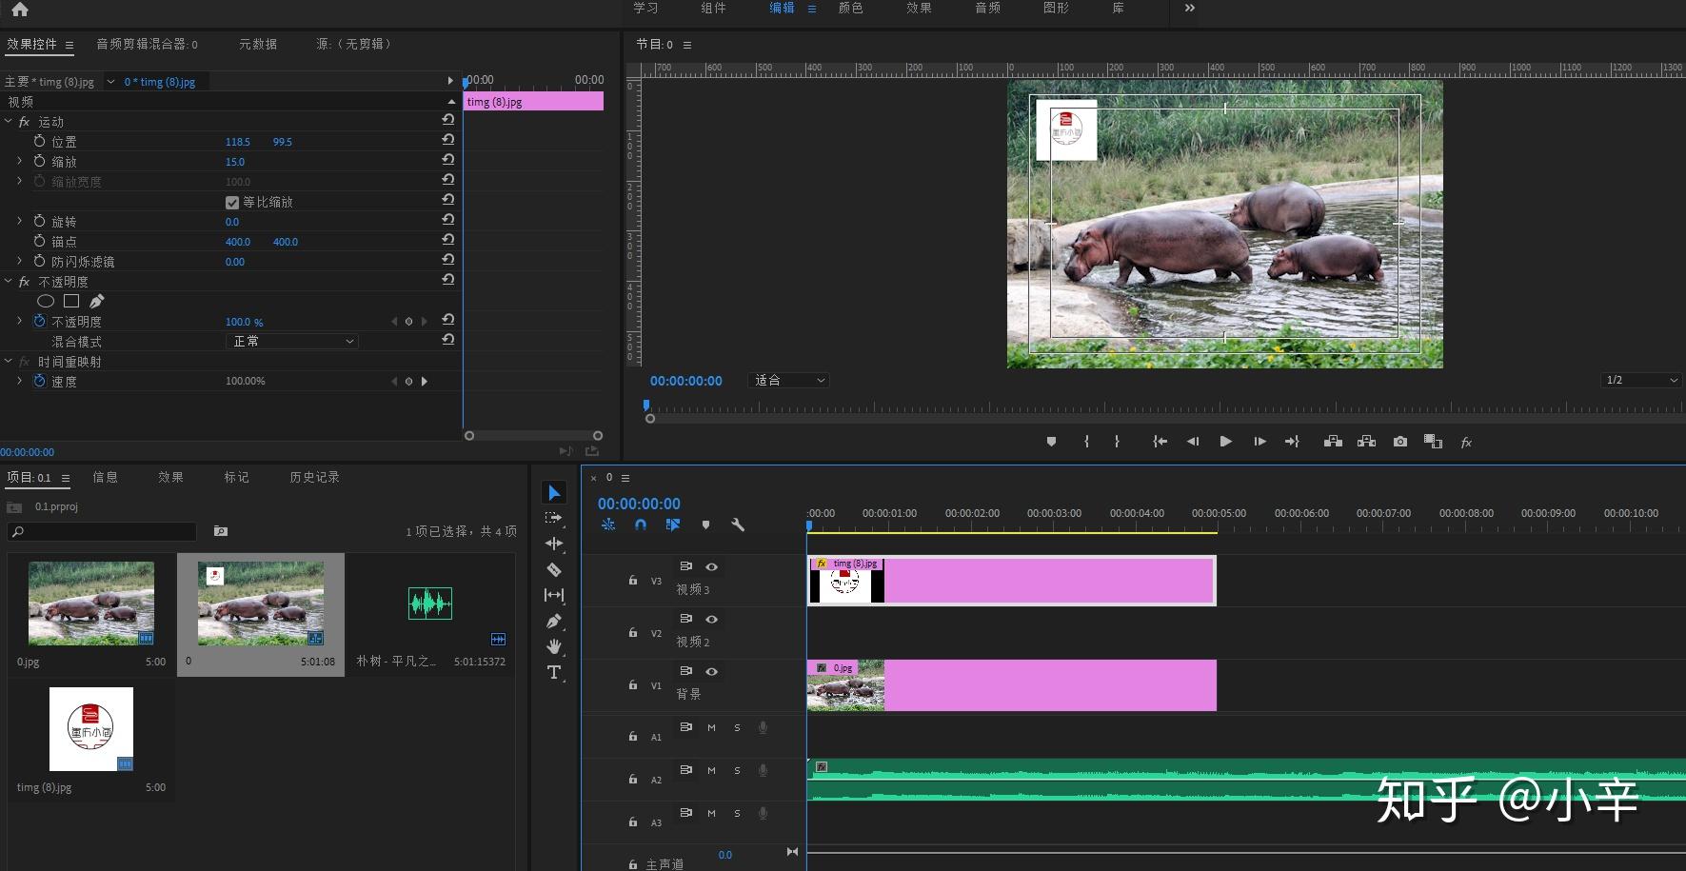Select 0.jpg thumbnail in project
This screenshot has width=1686, height=871.
pos(91,604)
